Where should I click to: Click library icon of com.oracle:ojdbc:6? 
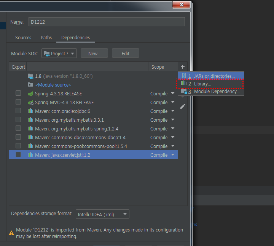point(30,111)
